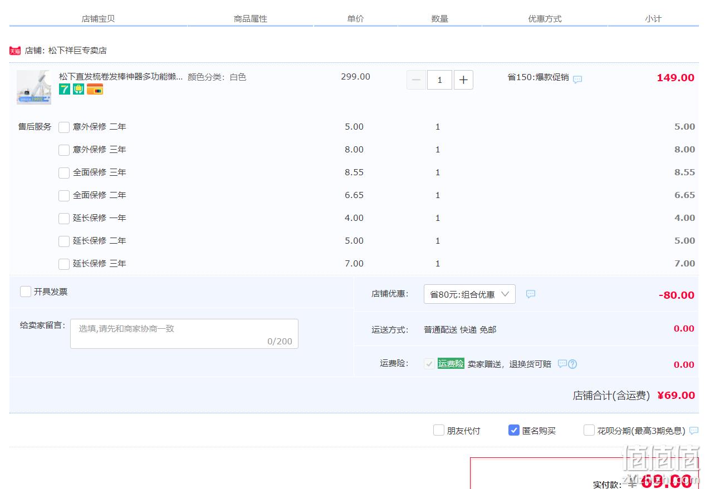
Task: Click the green shield badge under product title
Action: (x=79, y=89)
